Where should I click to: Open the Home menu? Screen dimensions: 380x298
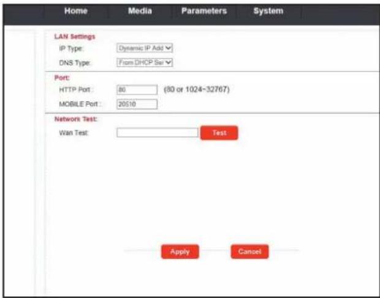[x=76, y=11]
